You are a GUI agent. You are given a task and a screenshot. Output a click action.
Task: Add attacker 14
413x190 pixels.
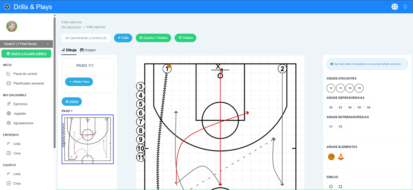tap(350, 88)
